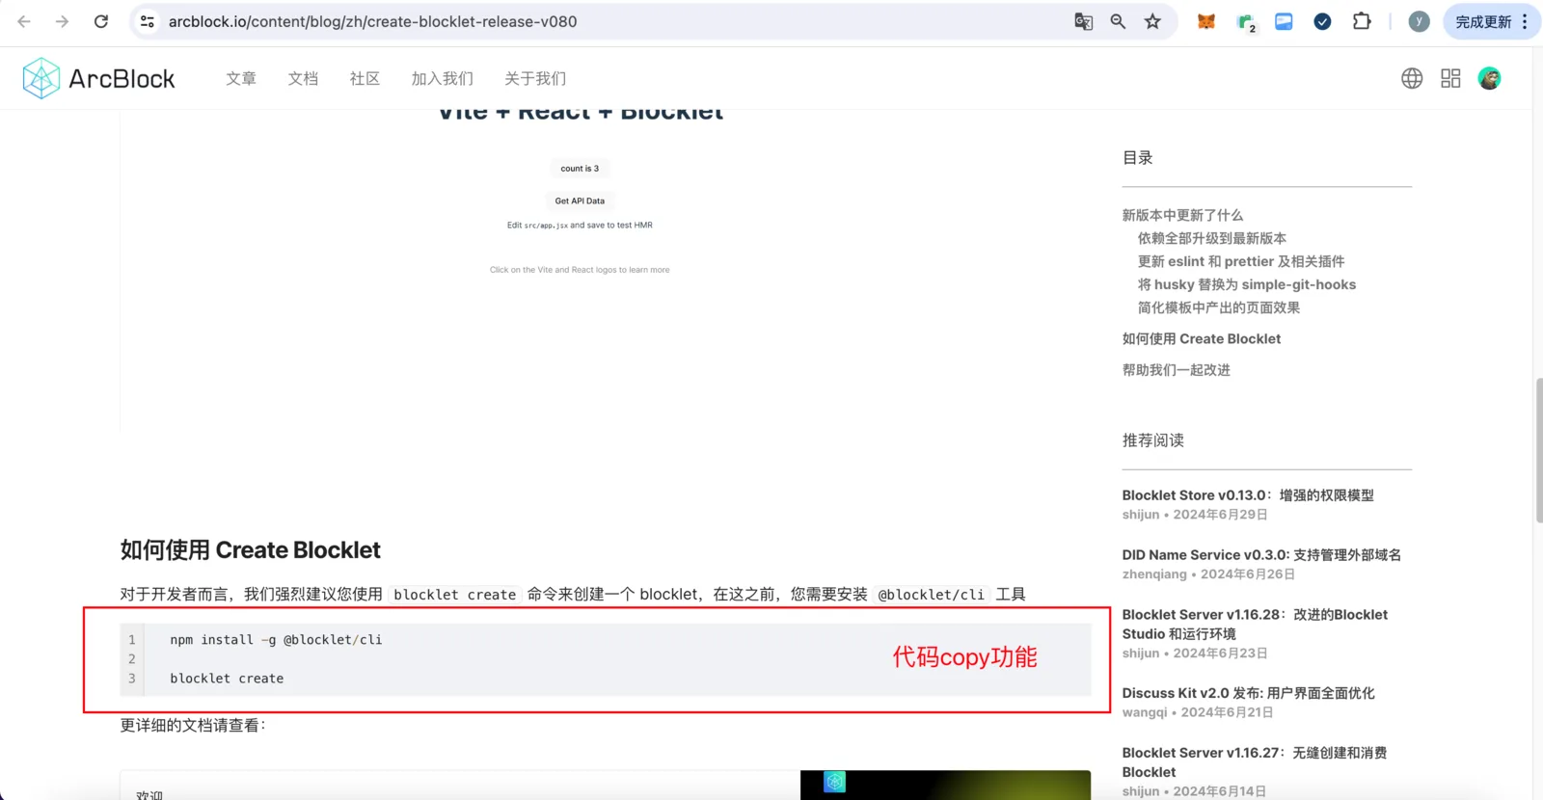The height and width of the screenshot is (800, 1543).
Task: Open green extension with badge 2
Action: point(1246,22)
